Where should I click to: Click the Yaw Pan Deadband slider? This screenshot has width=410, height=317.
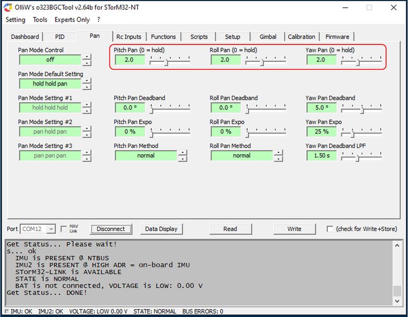click(361, 108)
